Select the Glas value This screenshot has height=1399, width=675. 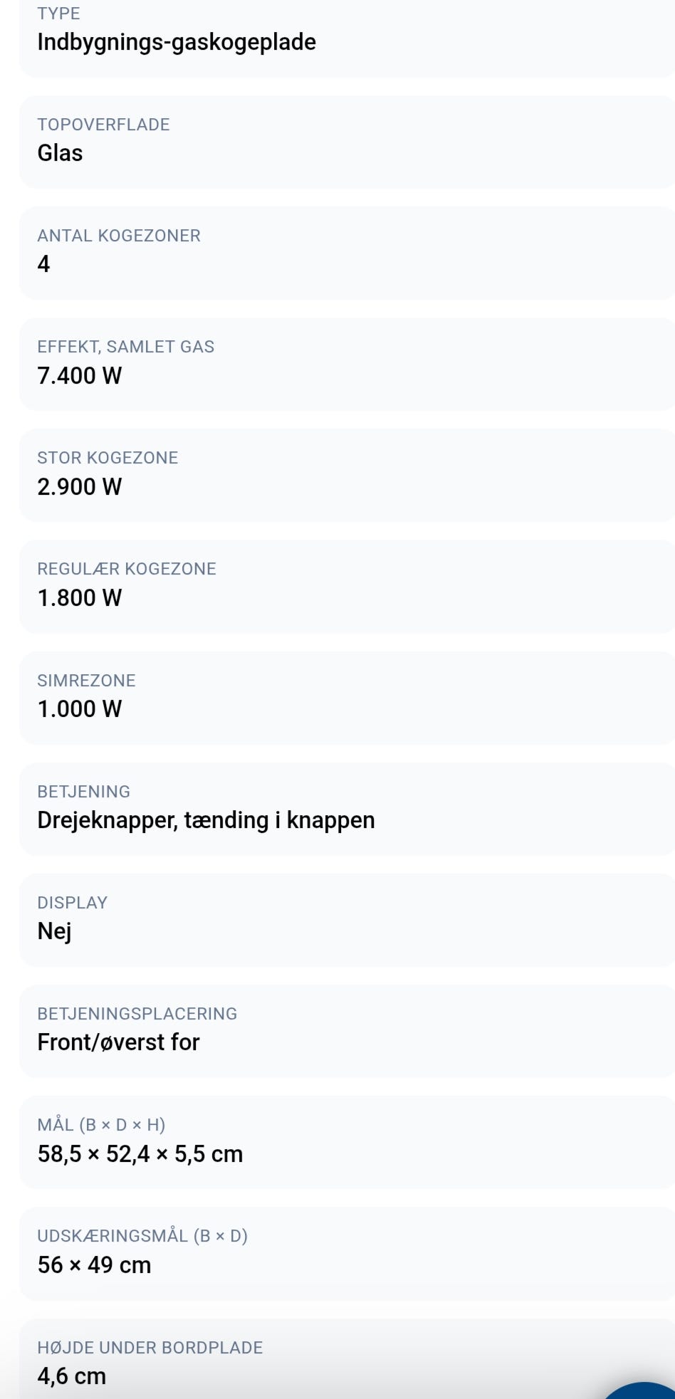point(60,153)
